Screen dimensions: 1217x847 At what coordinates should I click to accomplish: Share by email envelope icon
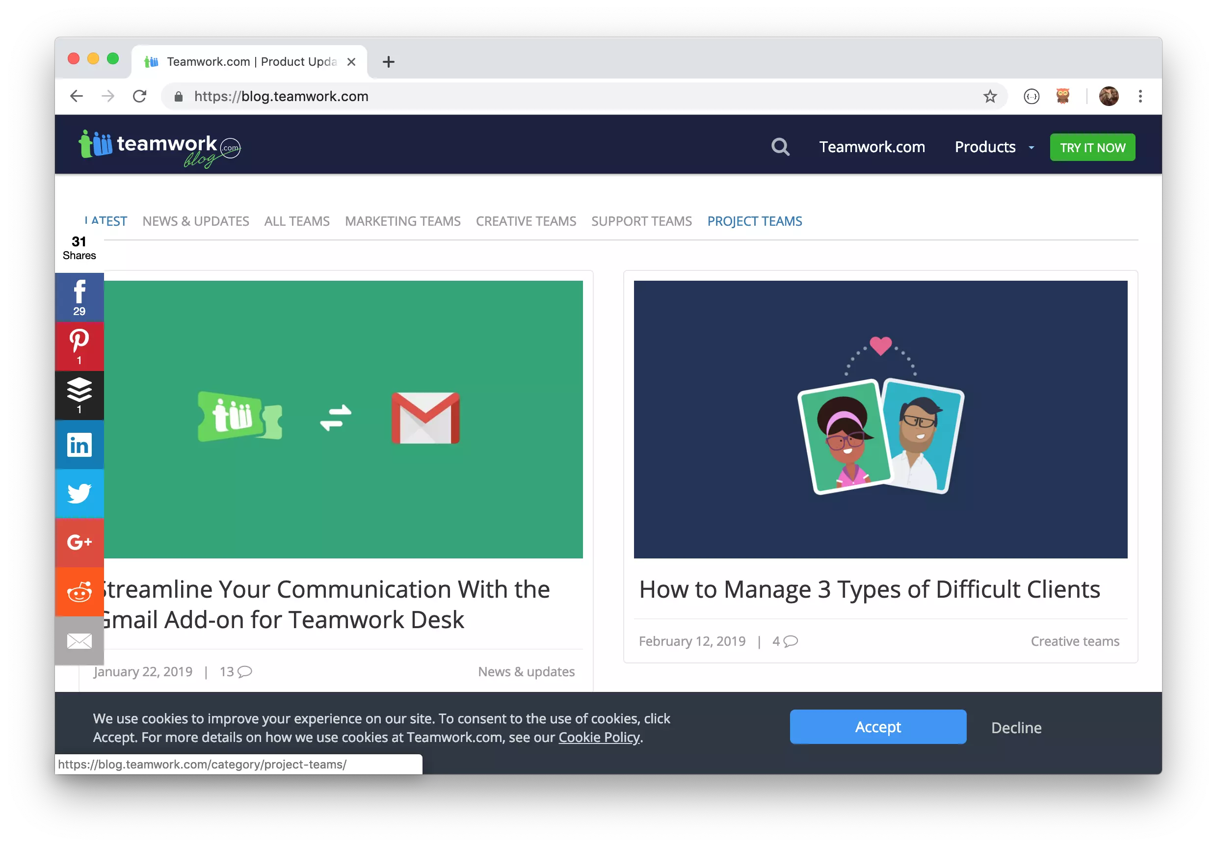79,641
